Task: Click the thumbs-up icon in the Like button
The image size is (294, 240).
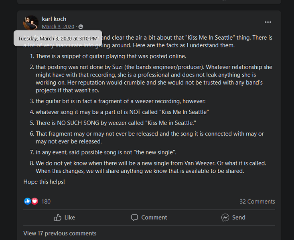Action: [x=58, y=218]
